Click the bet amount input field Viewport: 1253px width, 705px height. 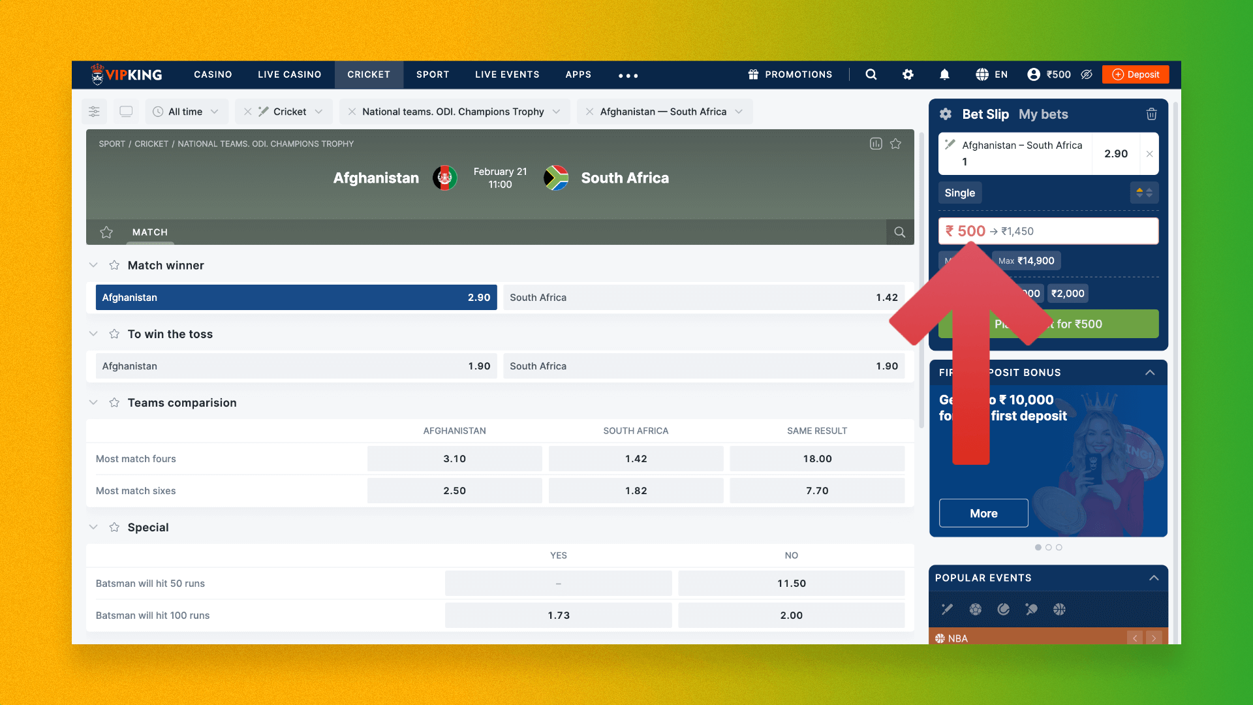pos(1049,230)
